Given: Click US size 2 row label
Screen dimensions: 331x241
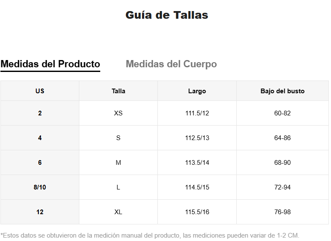Looking at the screenshot, I should (40, 113).
